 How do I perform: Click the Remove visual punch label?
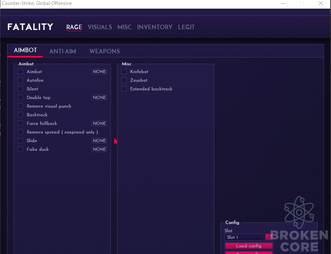(x=49, y=106)
